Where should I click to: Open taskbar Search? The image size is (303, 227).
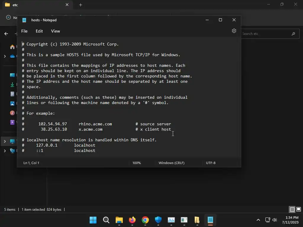pyautogui.click(x=106, y=220)
